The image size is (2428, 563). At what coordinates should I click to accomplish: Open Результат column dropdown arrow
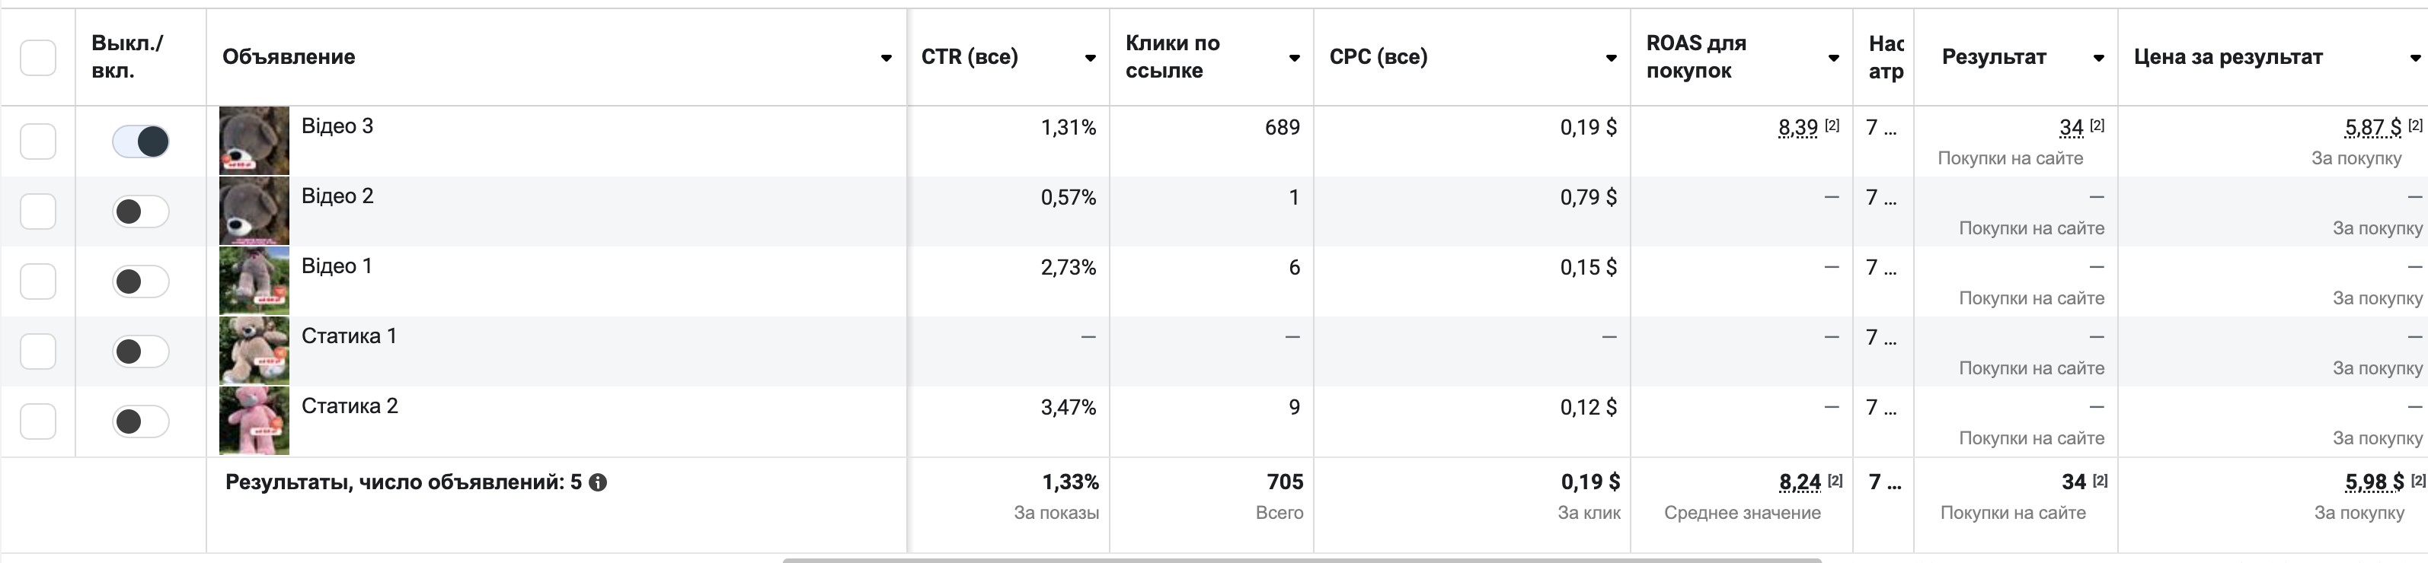(x=2099, y=59)
